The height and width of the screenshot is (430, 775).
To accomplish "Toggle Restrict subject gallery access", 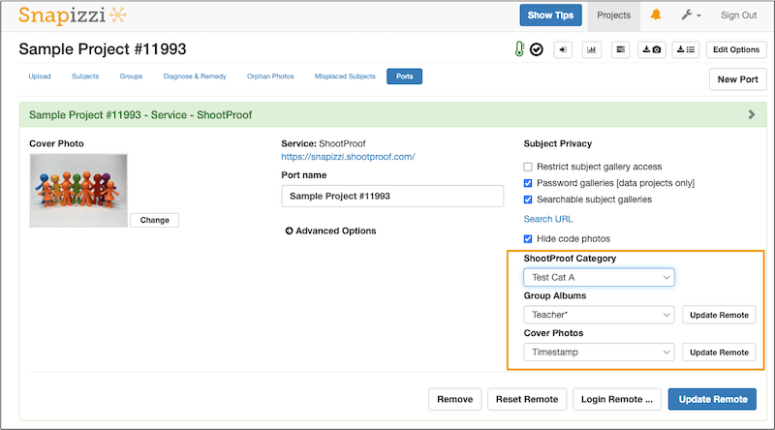I will pyautogui.click(x=528, y=167).
